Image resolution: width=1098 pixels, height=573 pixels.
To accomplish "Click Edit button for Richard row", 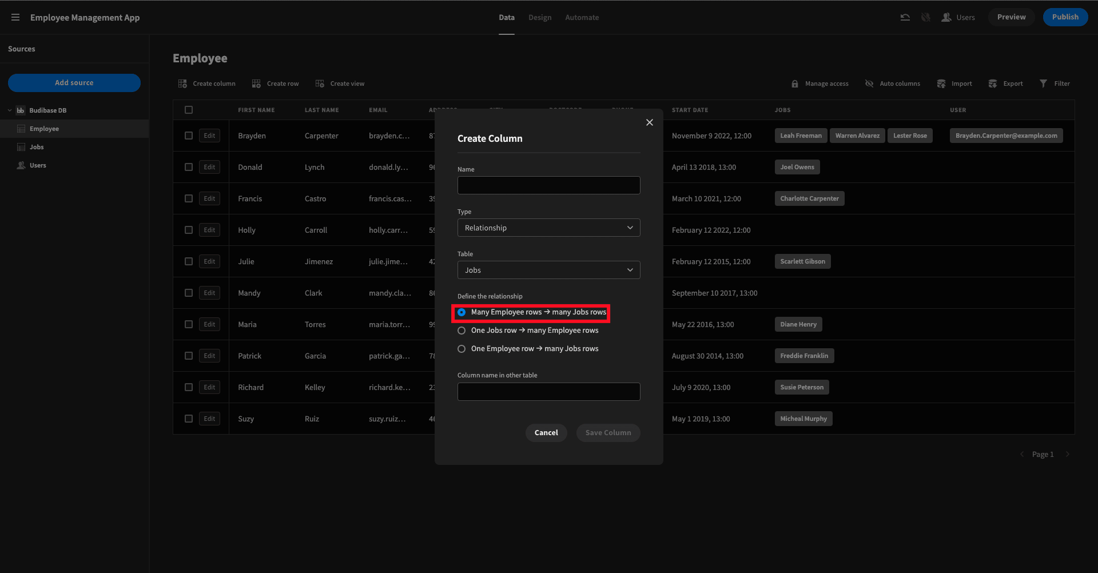I will (x=210, y=387).
